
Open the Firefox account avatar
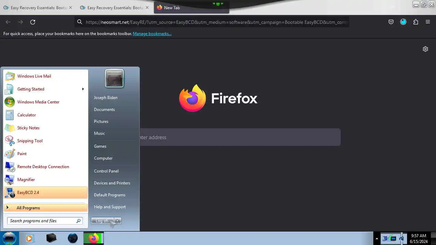coord(403,22)
